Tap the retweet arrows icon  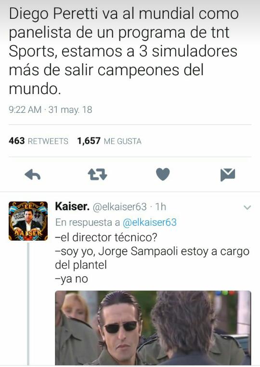point(97,175)
